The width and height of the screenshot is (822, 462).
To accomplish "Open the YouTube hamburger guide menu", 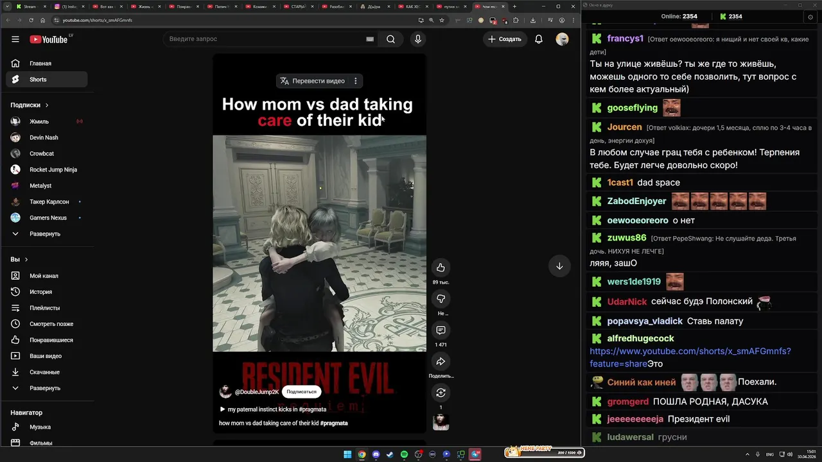I will click(x=15, y=39).
